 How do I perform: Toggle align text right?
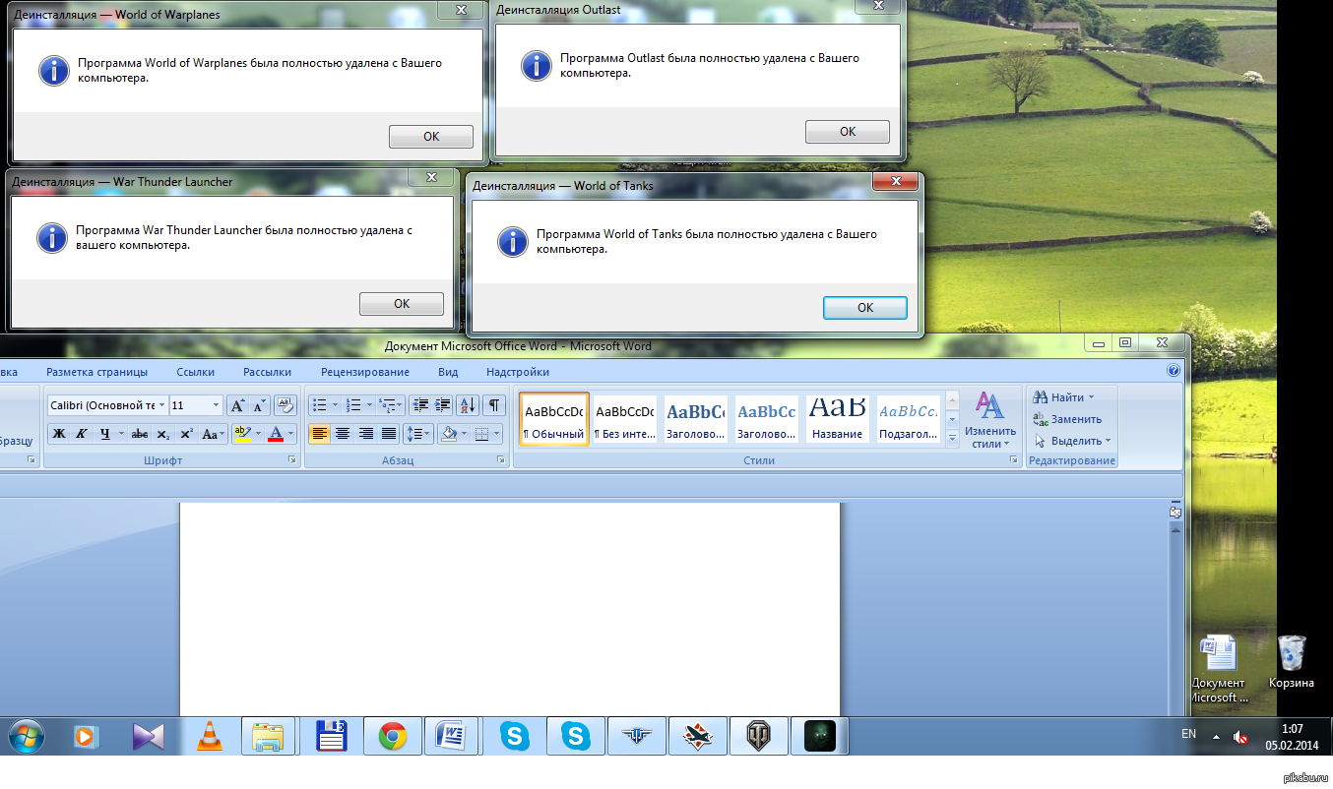click(x=366, y=434)
